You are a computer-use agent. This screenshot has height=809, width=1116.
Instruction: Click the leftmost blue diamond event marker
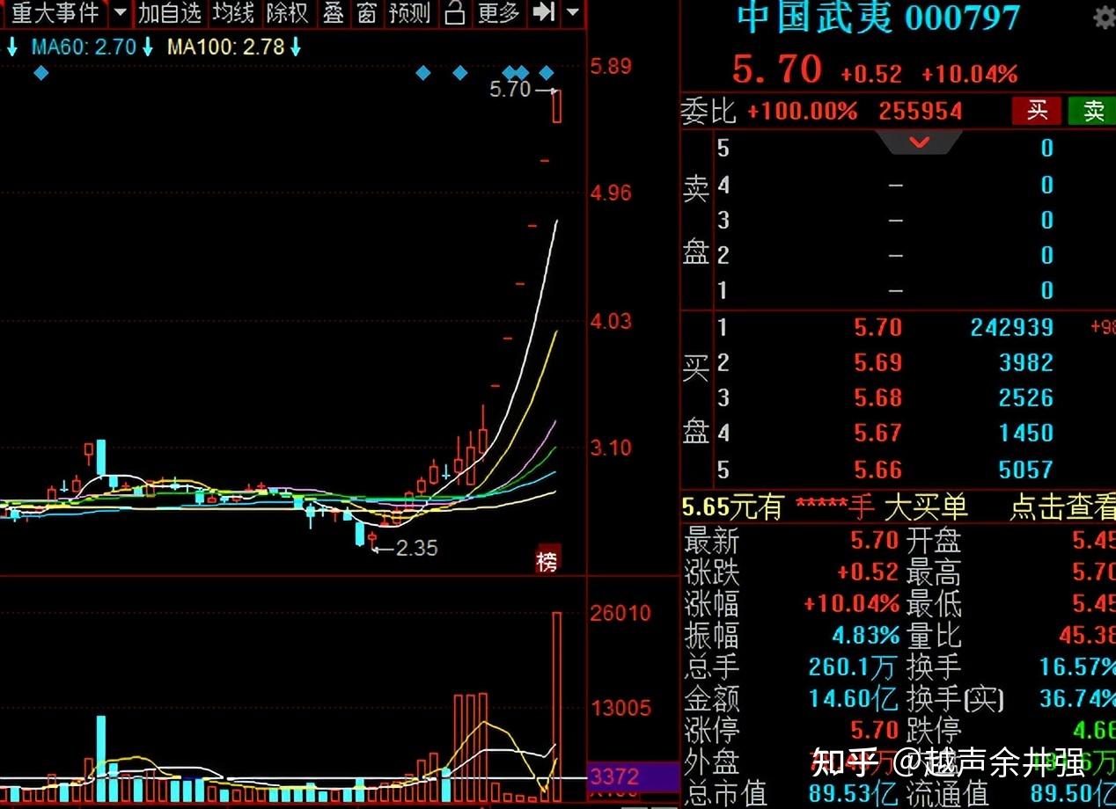tap(40, 72)
